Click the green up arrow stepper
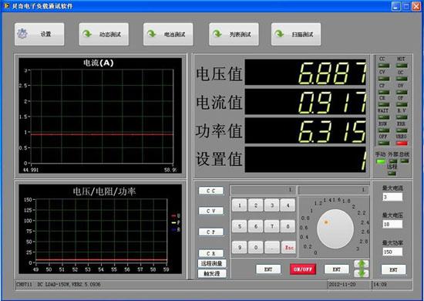The image size is (424, 301). point(362,264)
